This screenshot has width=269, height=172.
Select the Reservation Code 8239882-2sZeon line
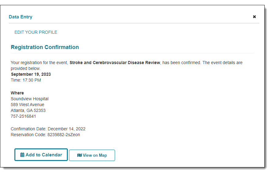(45, 135)
